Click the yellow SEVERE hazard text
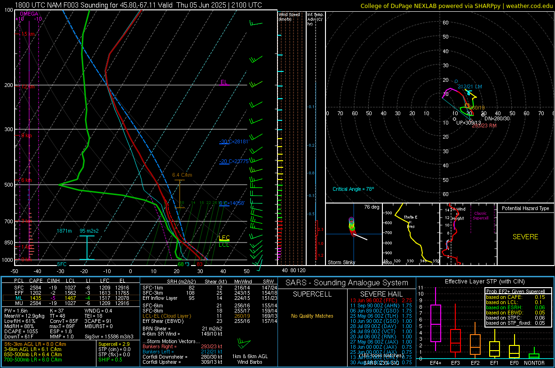 [525, 237]
